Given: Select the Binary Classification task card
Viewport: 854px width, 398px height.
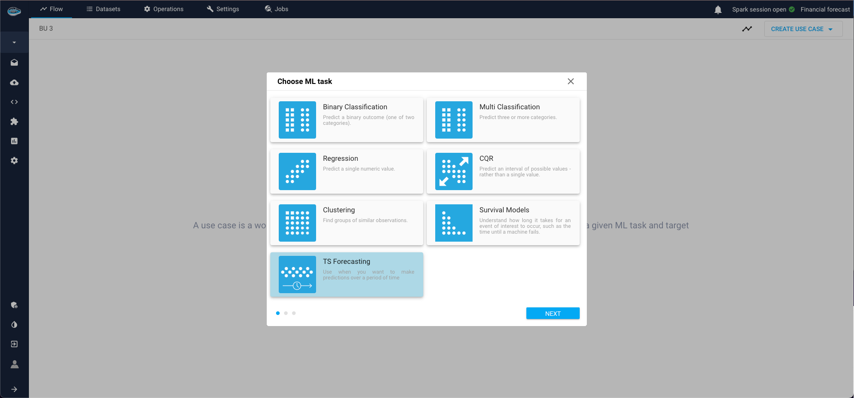Looking at the screenshot, I should coord(346,120).
